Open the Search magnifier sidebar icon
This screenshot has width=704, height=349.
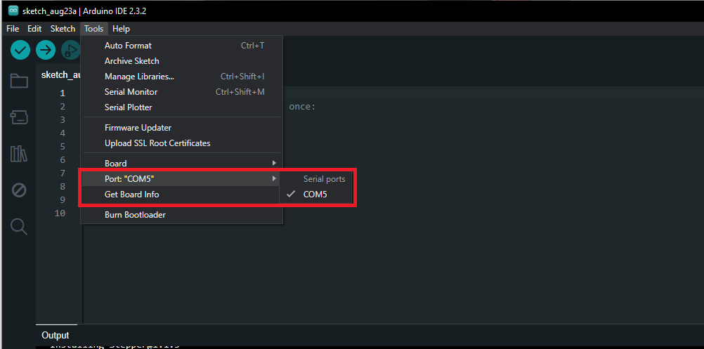click(x=19, y=227)
